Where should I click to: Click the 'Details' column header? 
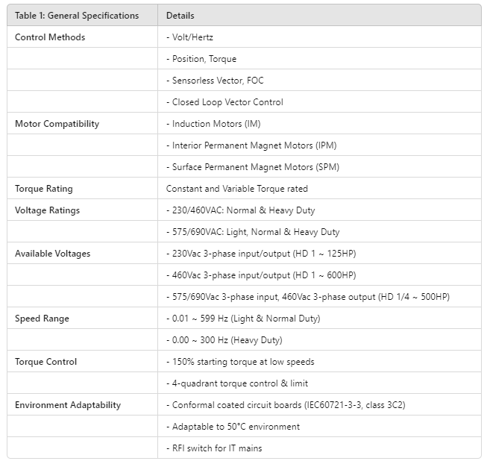click(180, 16)
